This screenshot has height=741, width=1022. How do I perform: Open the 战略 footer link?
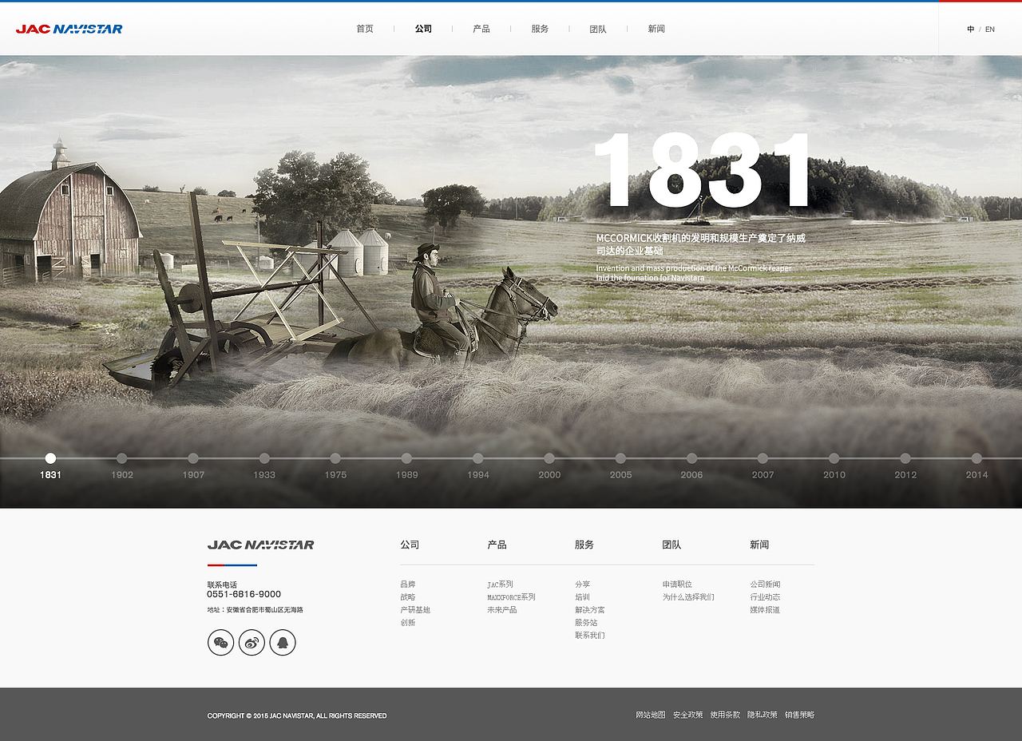(x=408, y=597)
